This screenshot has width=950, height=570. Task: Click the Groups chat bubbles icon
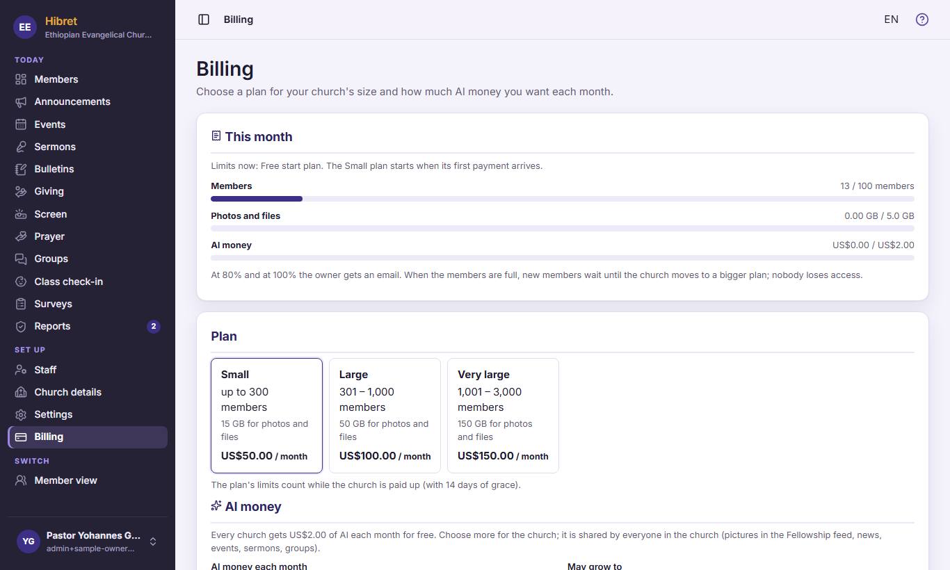[21, 259]
